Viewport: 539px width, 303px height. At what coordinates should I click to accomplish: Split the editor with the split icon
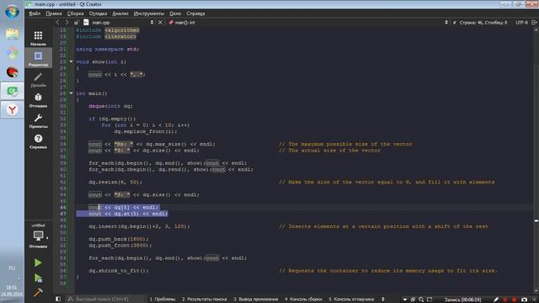pyautogui.click(x=534, y=23)
